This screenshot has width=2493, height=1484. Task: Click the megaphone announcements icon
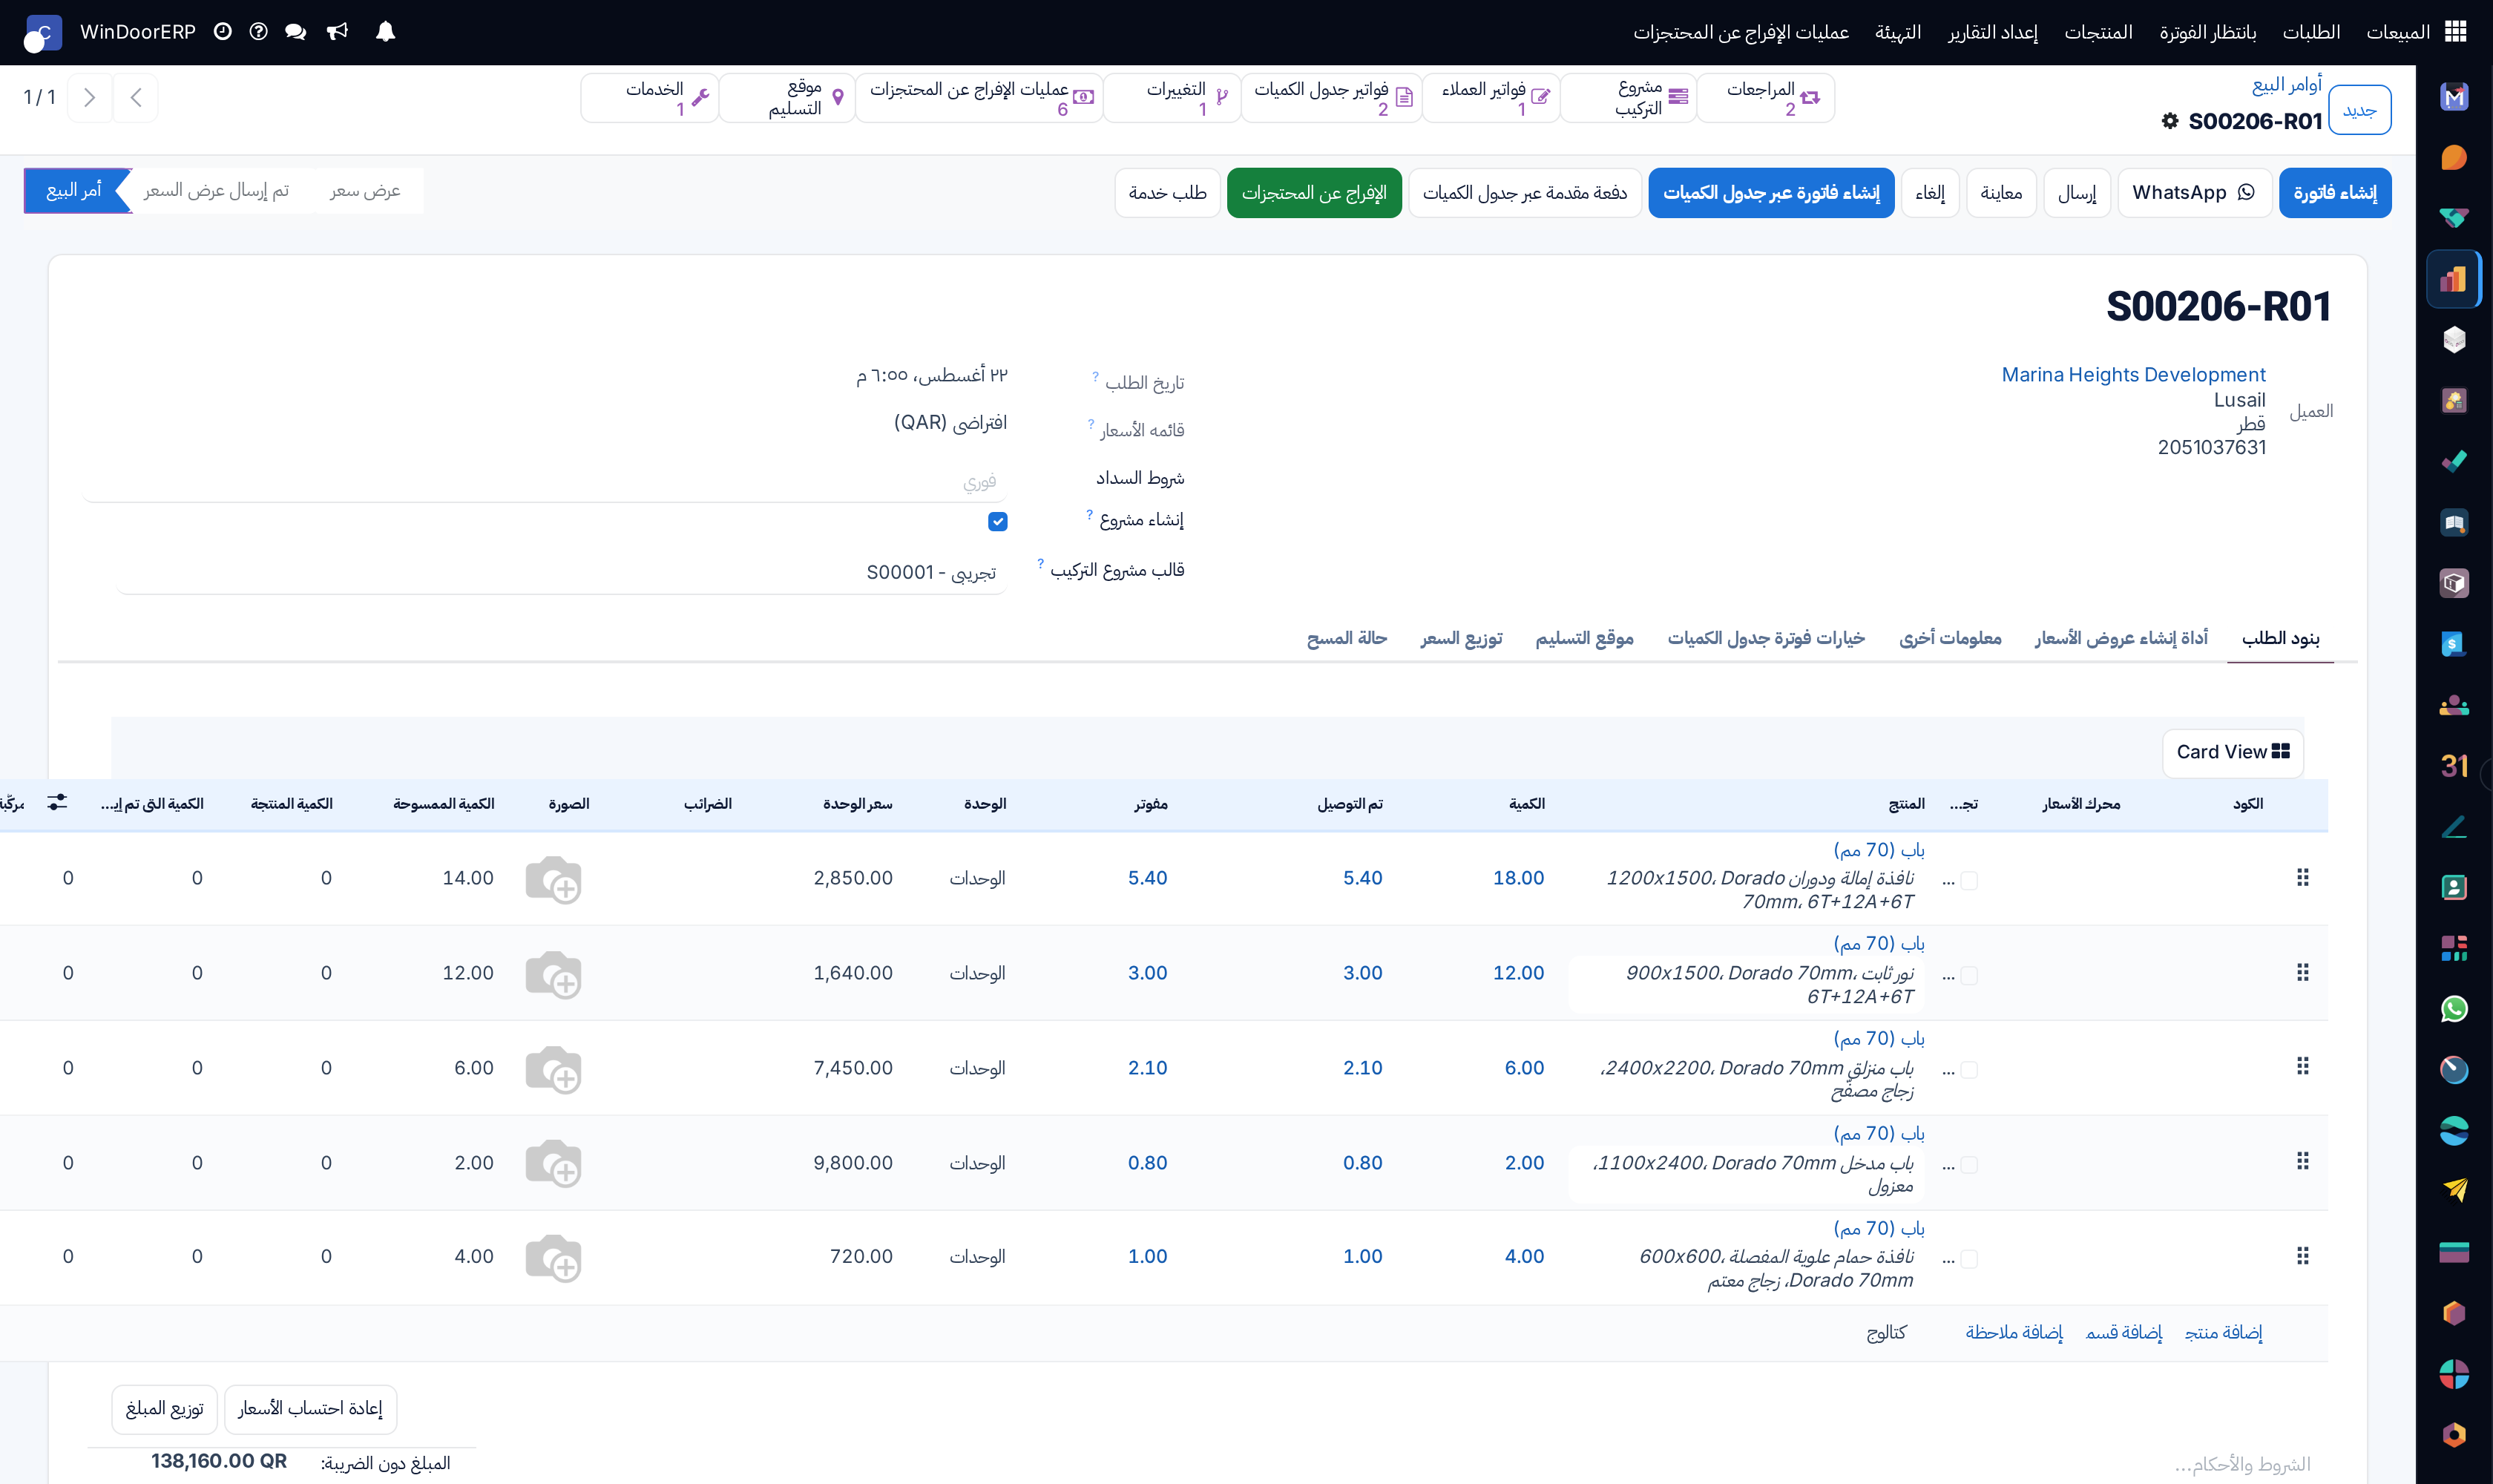tap(338, 32)
